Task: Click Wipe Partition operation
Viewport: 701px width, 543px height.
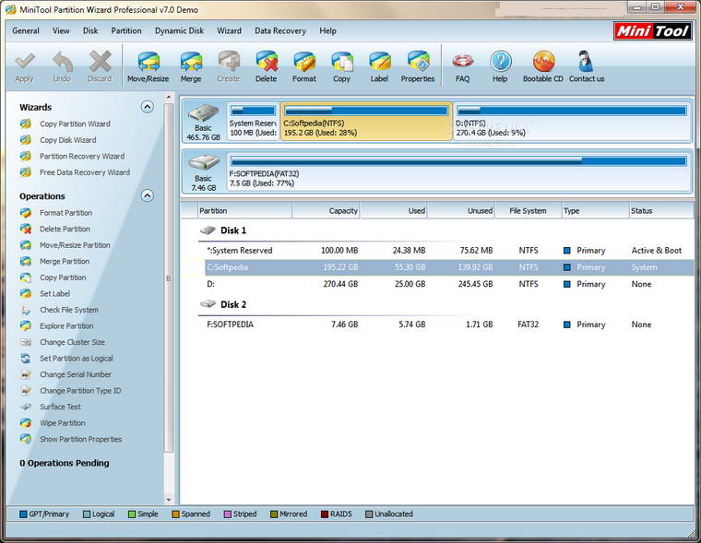Action: 63,423
